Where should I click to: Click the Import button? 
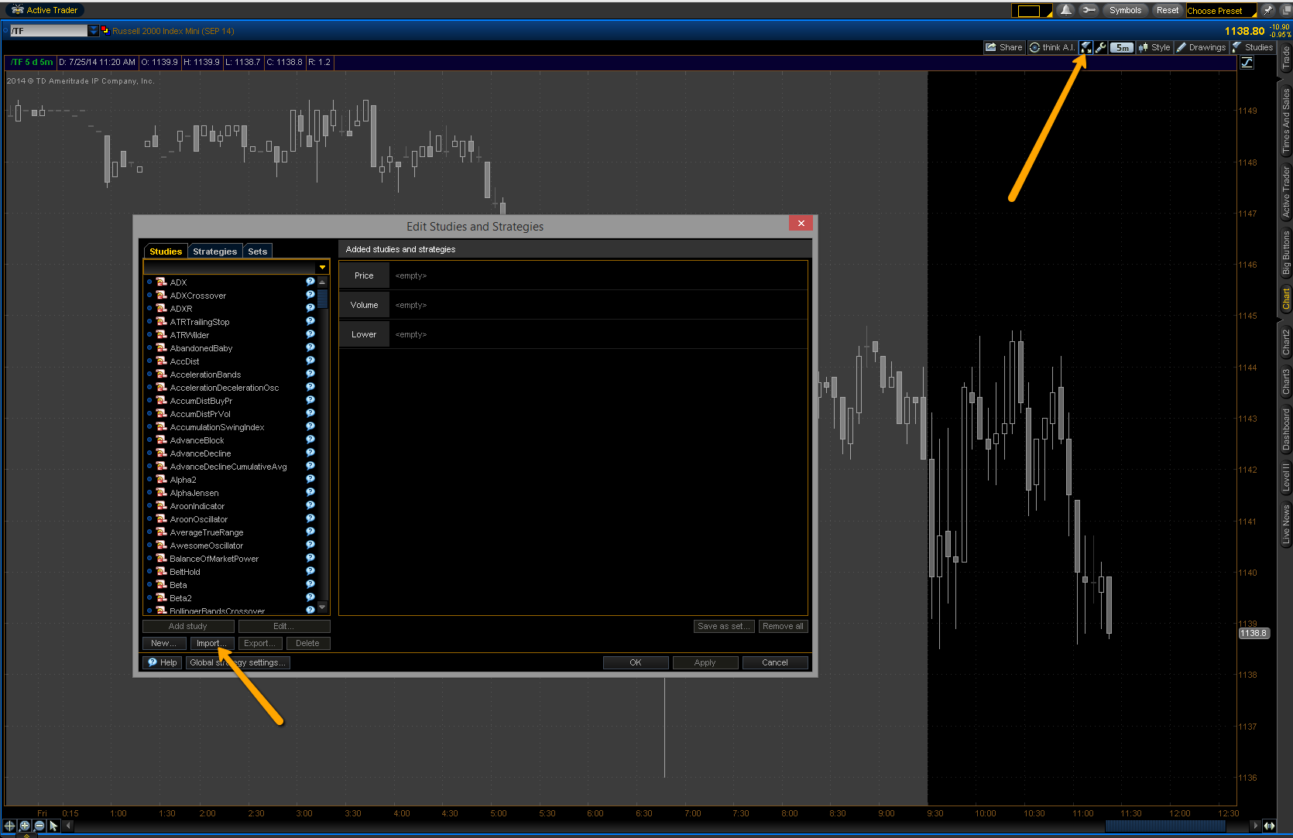pyautogui.click(x=211, y=643)
